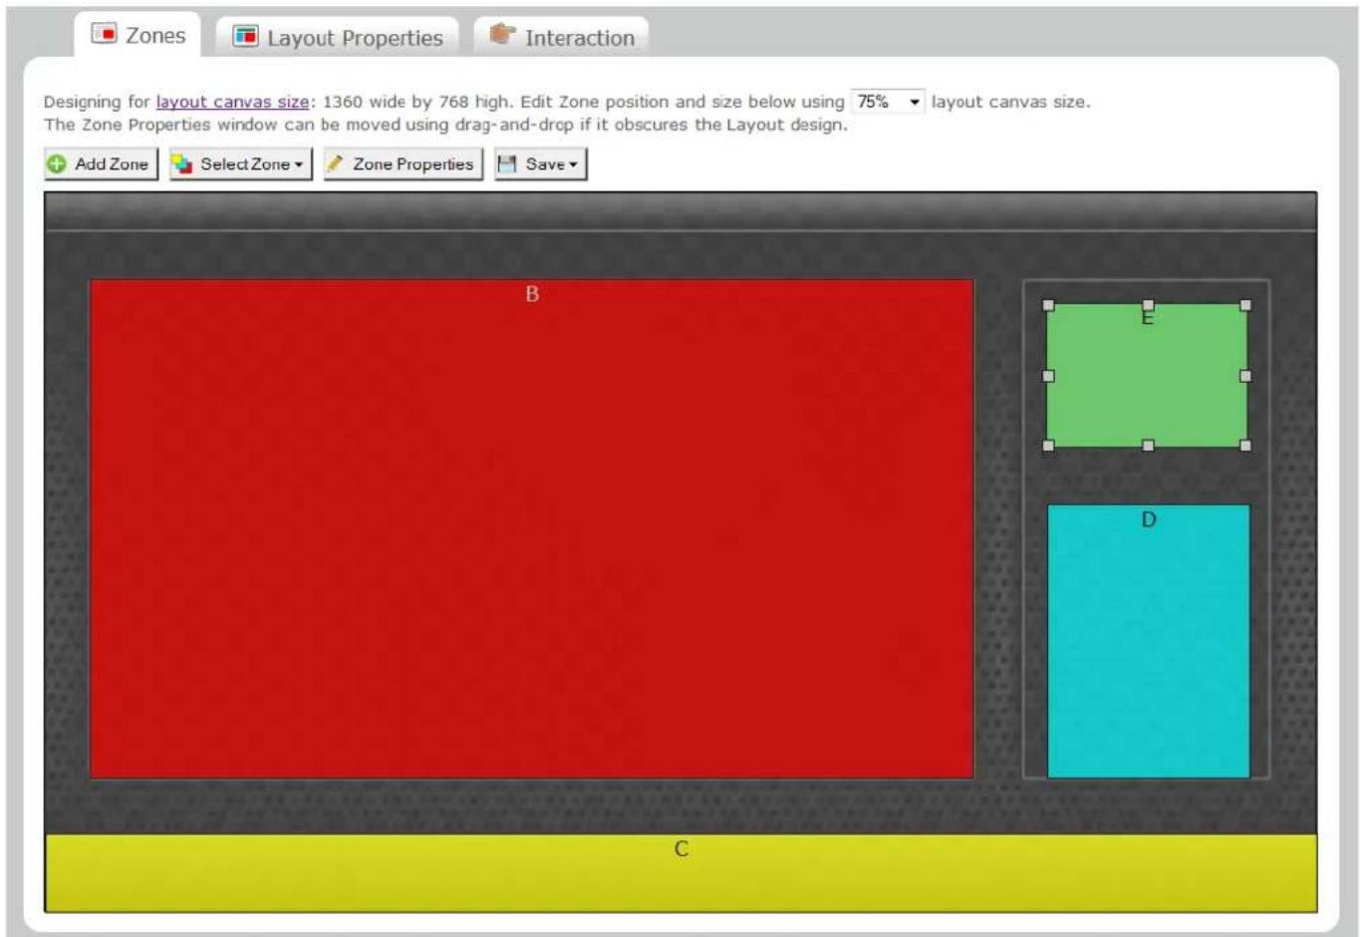
Task: Expand the Select Zone dropdown
Action: [240, 164]
